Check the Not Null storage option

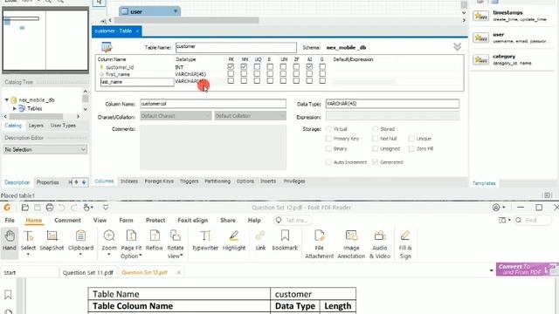pyautogui.click(x=375, y=139)
